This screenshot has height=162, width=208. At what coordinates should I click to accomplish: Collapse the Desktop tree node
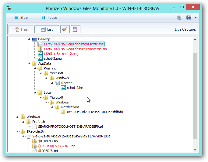29,39
